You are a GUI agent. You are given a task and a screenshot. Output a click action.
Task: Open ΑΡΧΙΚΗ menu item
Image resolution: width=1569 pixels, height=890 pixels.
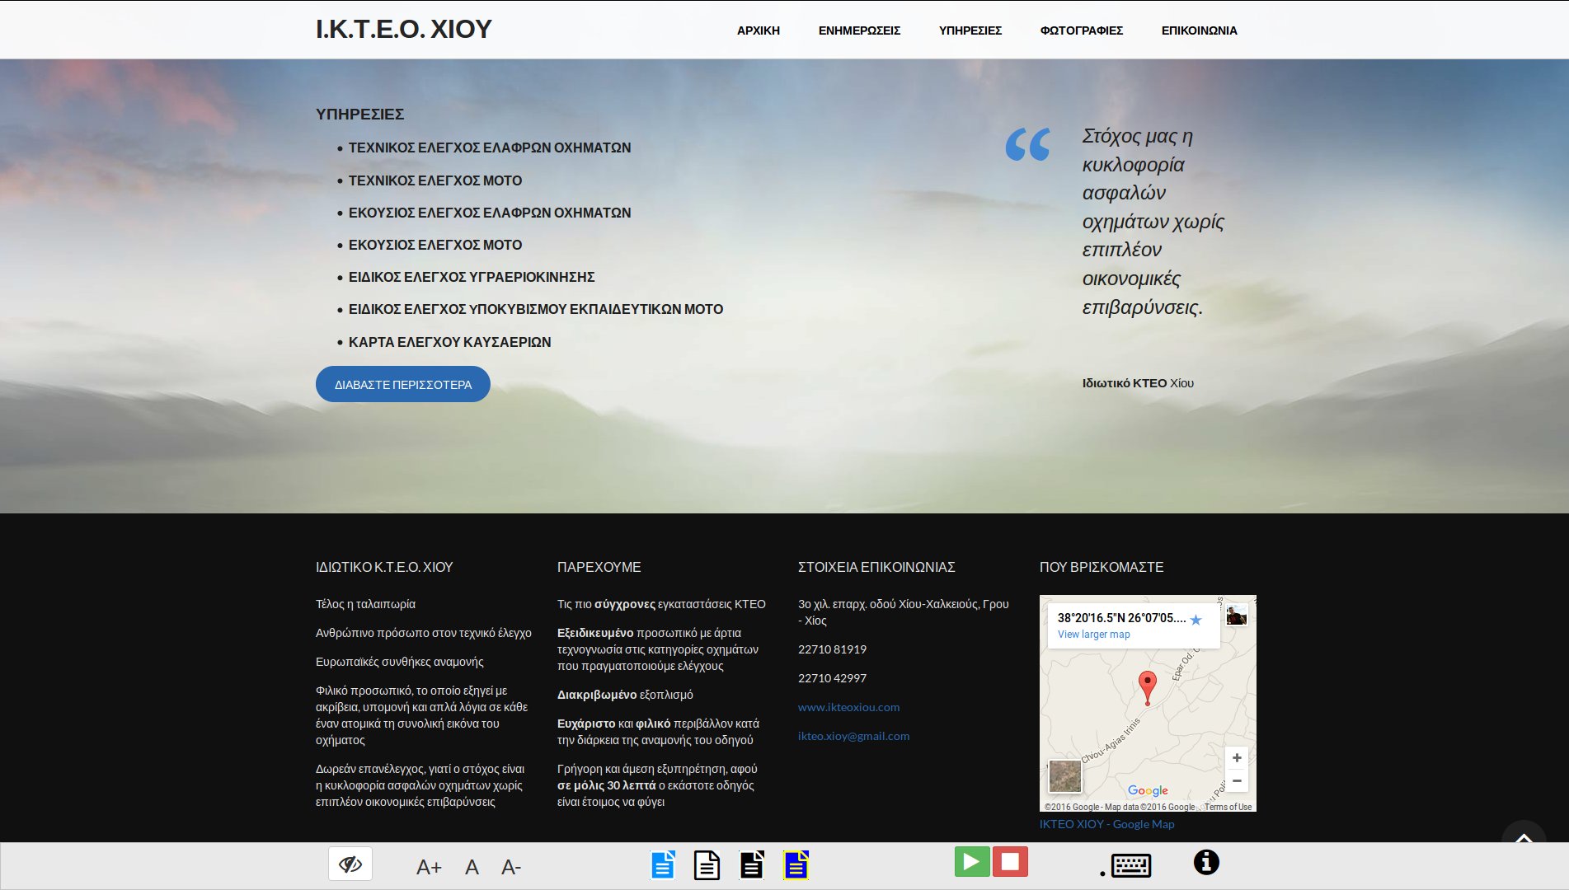[759, 30]
